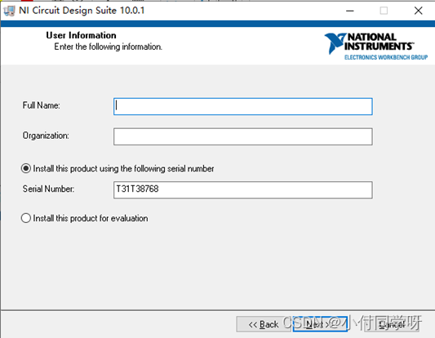The height and width of the screenshot is (338, 435).
Task: Click the 'User Information' heading
Action: 81,35
